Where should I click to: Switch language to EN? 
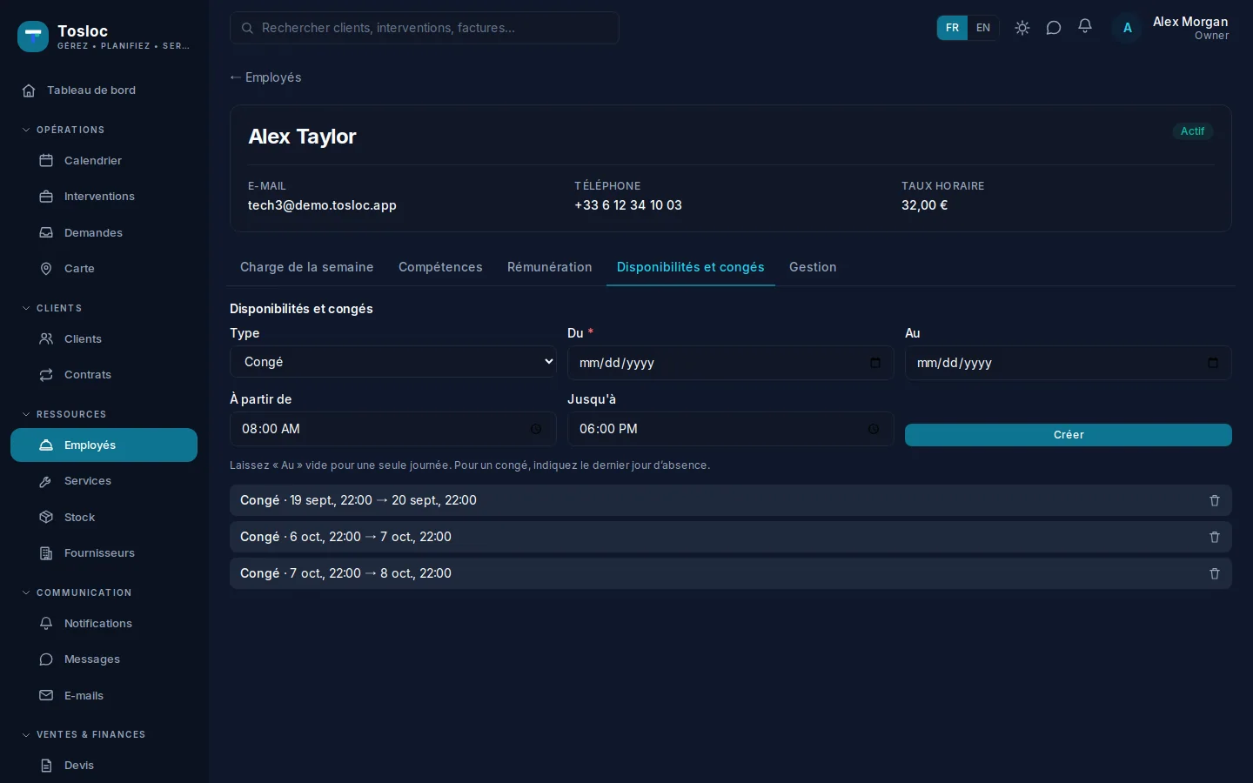(983, 28)
